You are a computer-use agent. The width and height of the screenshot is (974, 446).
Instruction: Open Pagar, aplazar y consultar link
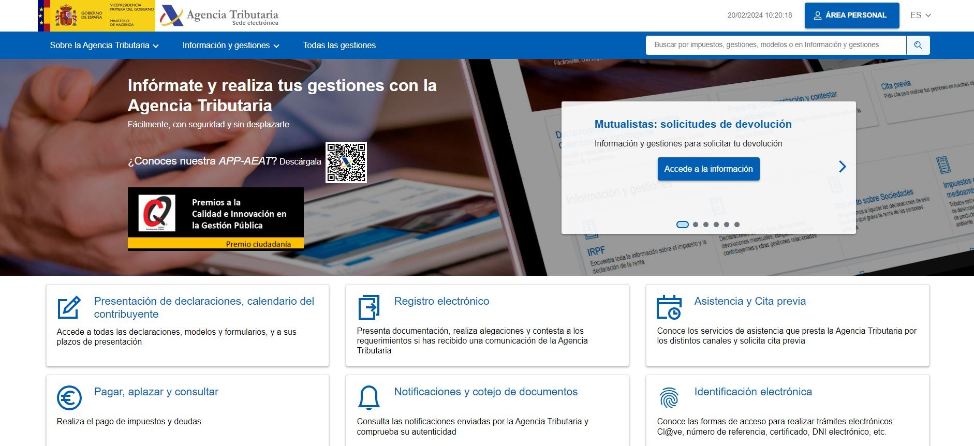pyautogui.click(x=156, y=392)
